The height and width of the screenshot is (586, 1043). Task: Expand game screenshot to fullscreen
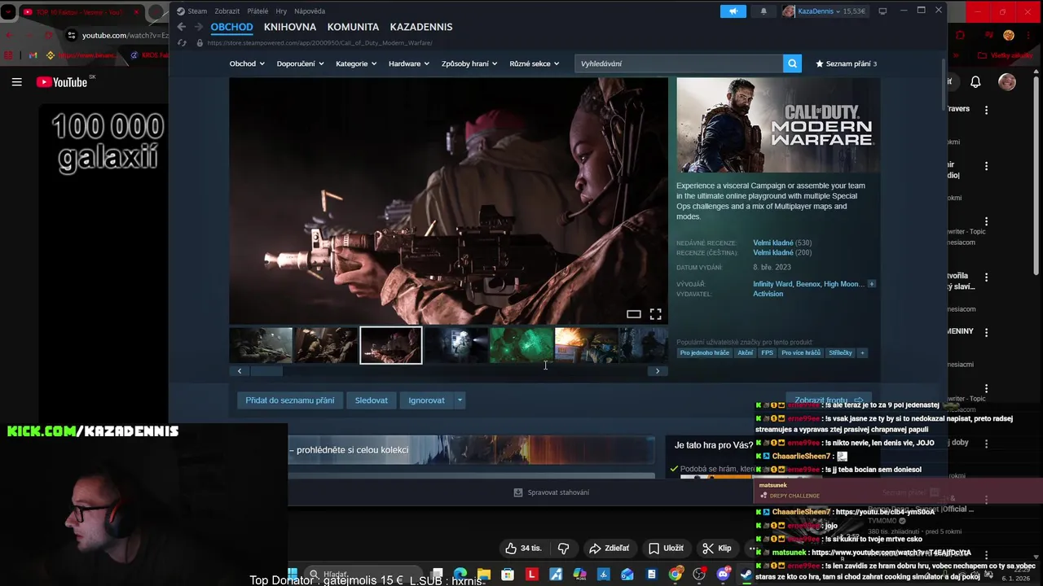(x=655, y=314)
